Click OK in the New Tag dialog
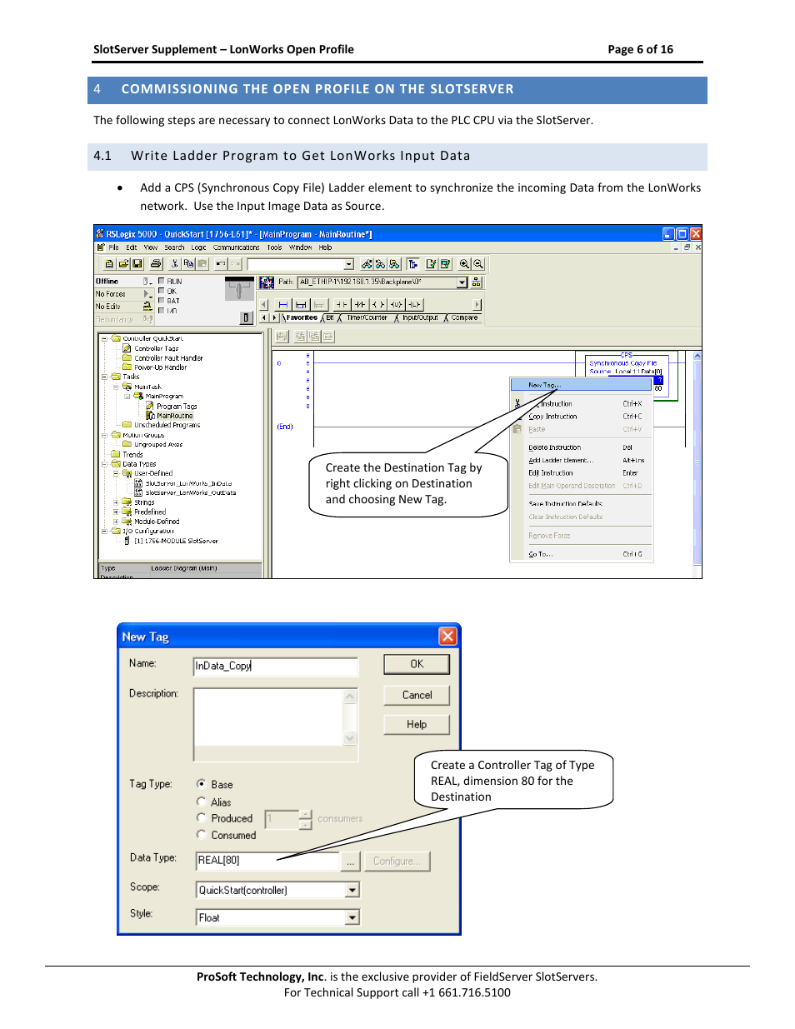This screenshot has width=795, height=1029. [x=417, y=664]
